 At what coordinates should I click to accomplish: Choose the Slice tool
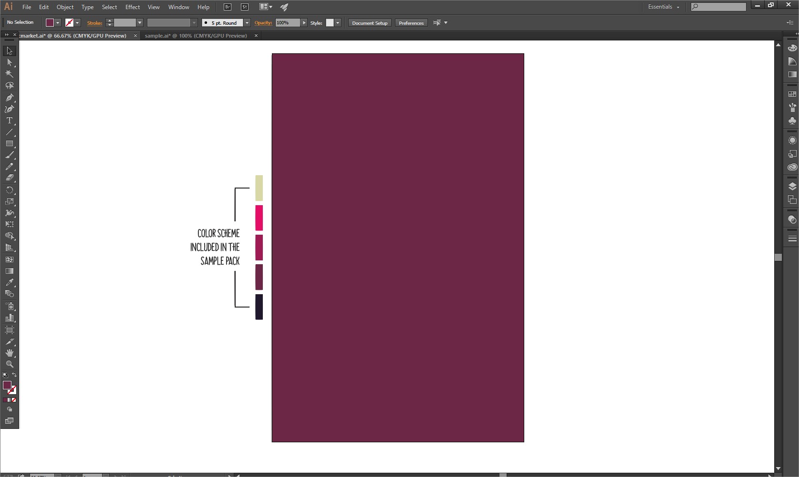[10, 341]
